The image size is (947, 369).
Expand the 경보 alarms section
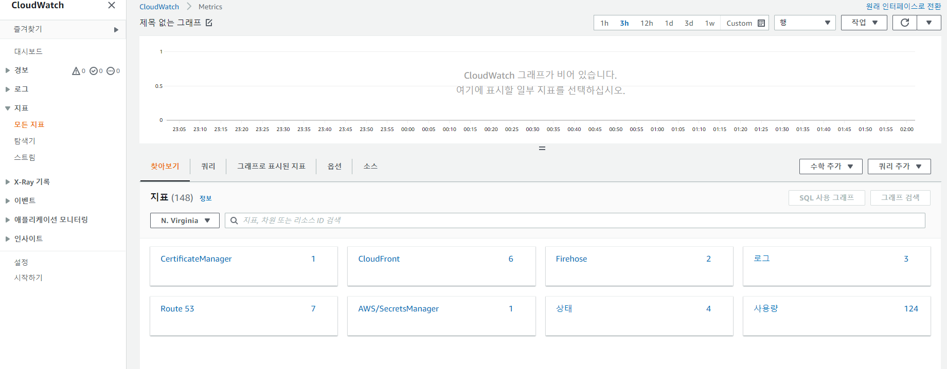[7, 70]
